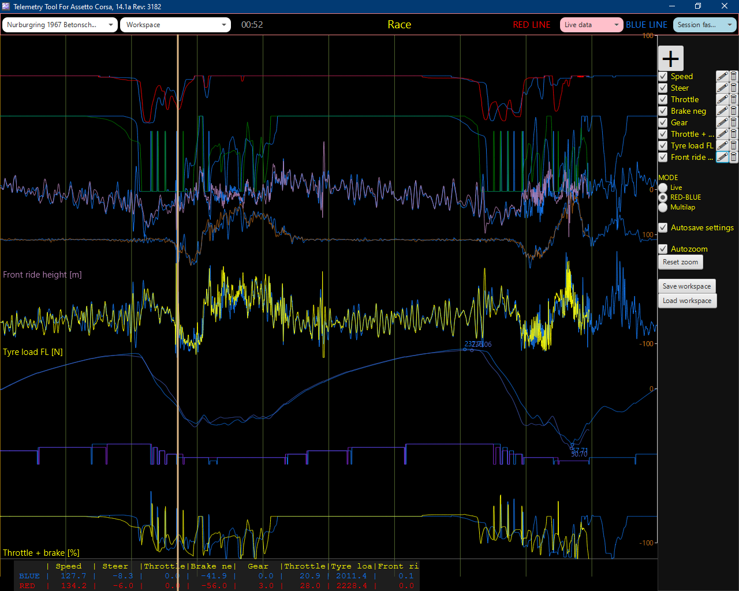
Task: Edit the Throttle + brake channel pencil icon
Action: click(722, 134)
